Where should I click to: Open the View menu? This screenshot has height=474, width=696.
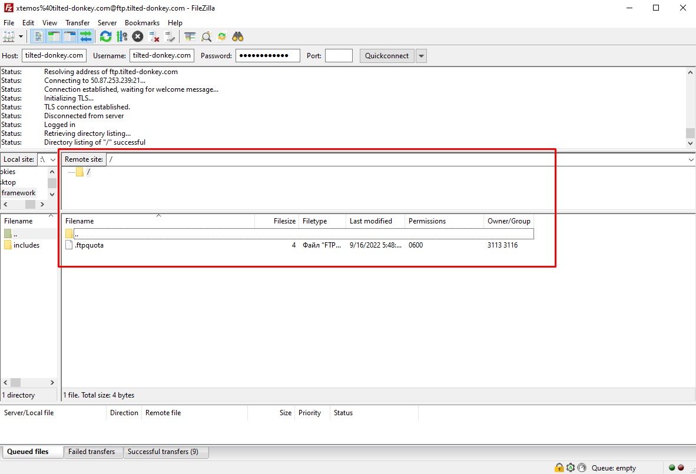[x=49, y=22]
